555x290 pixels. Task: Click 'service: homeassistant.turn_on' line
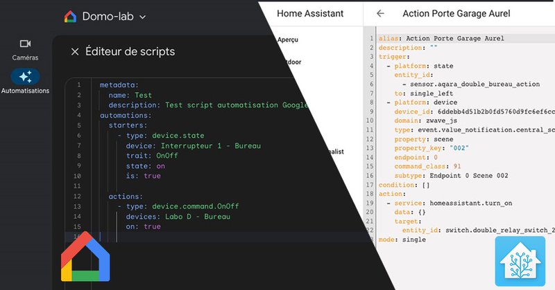point(450,203)
